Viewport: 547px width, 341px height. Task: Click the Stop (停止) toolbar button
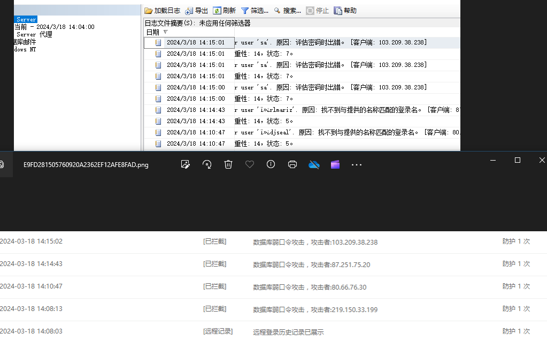[318, 11]
